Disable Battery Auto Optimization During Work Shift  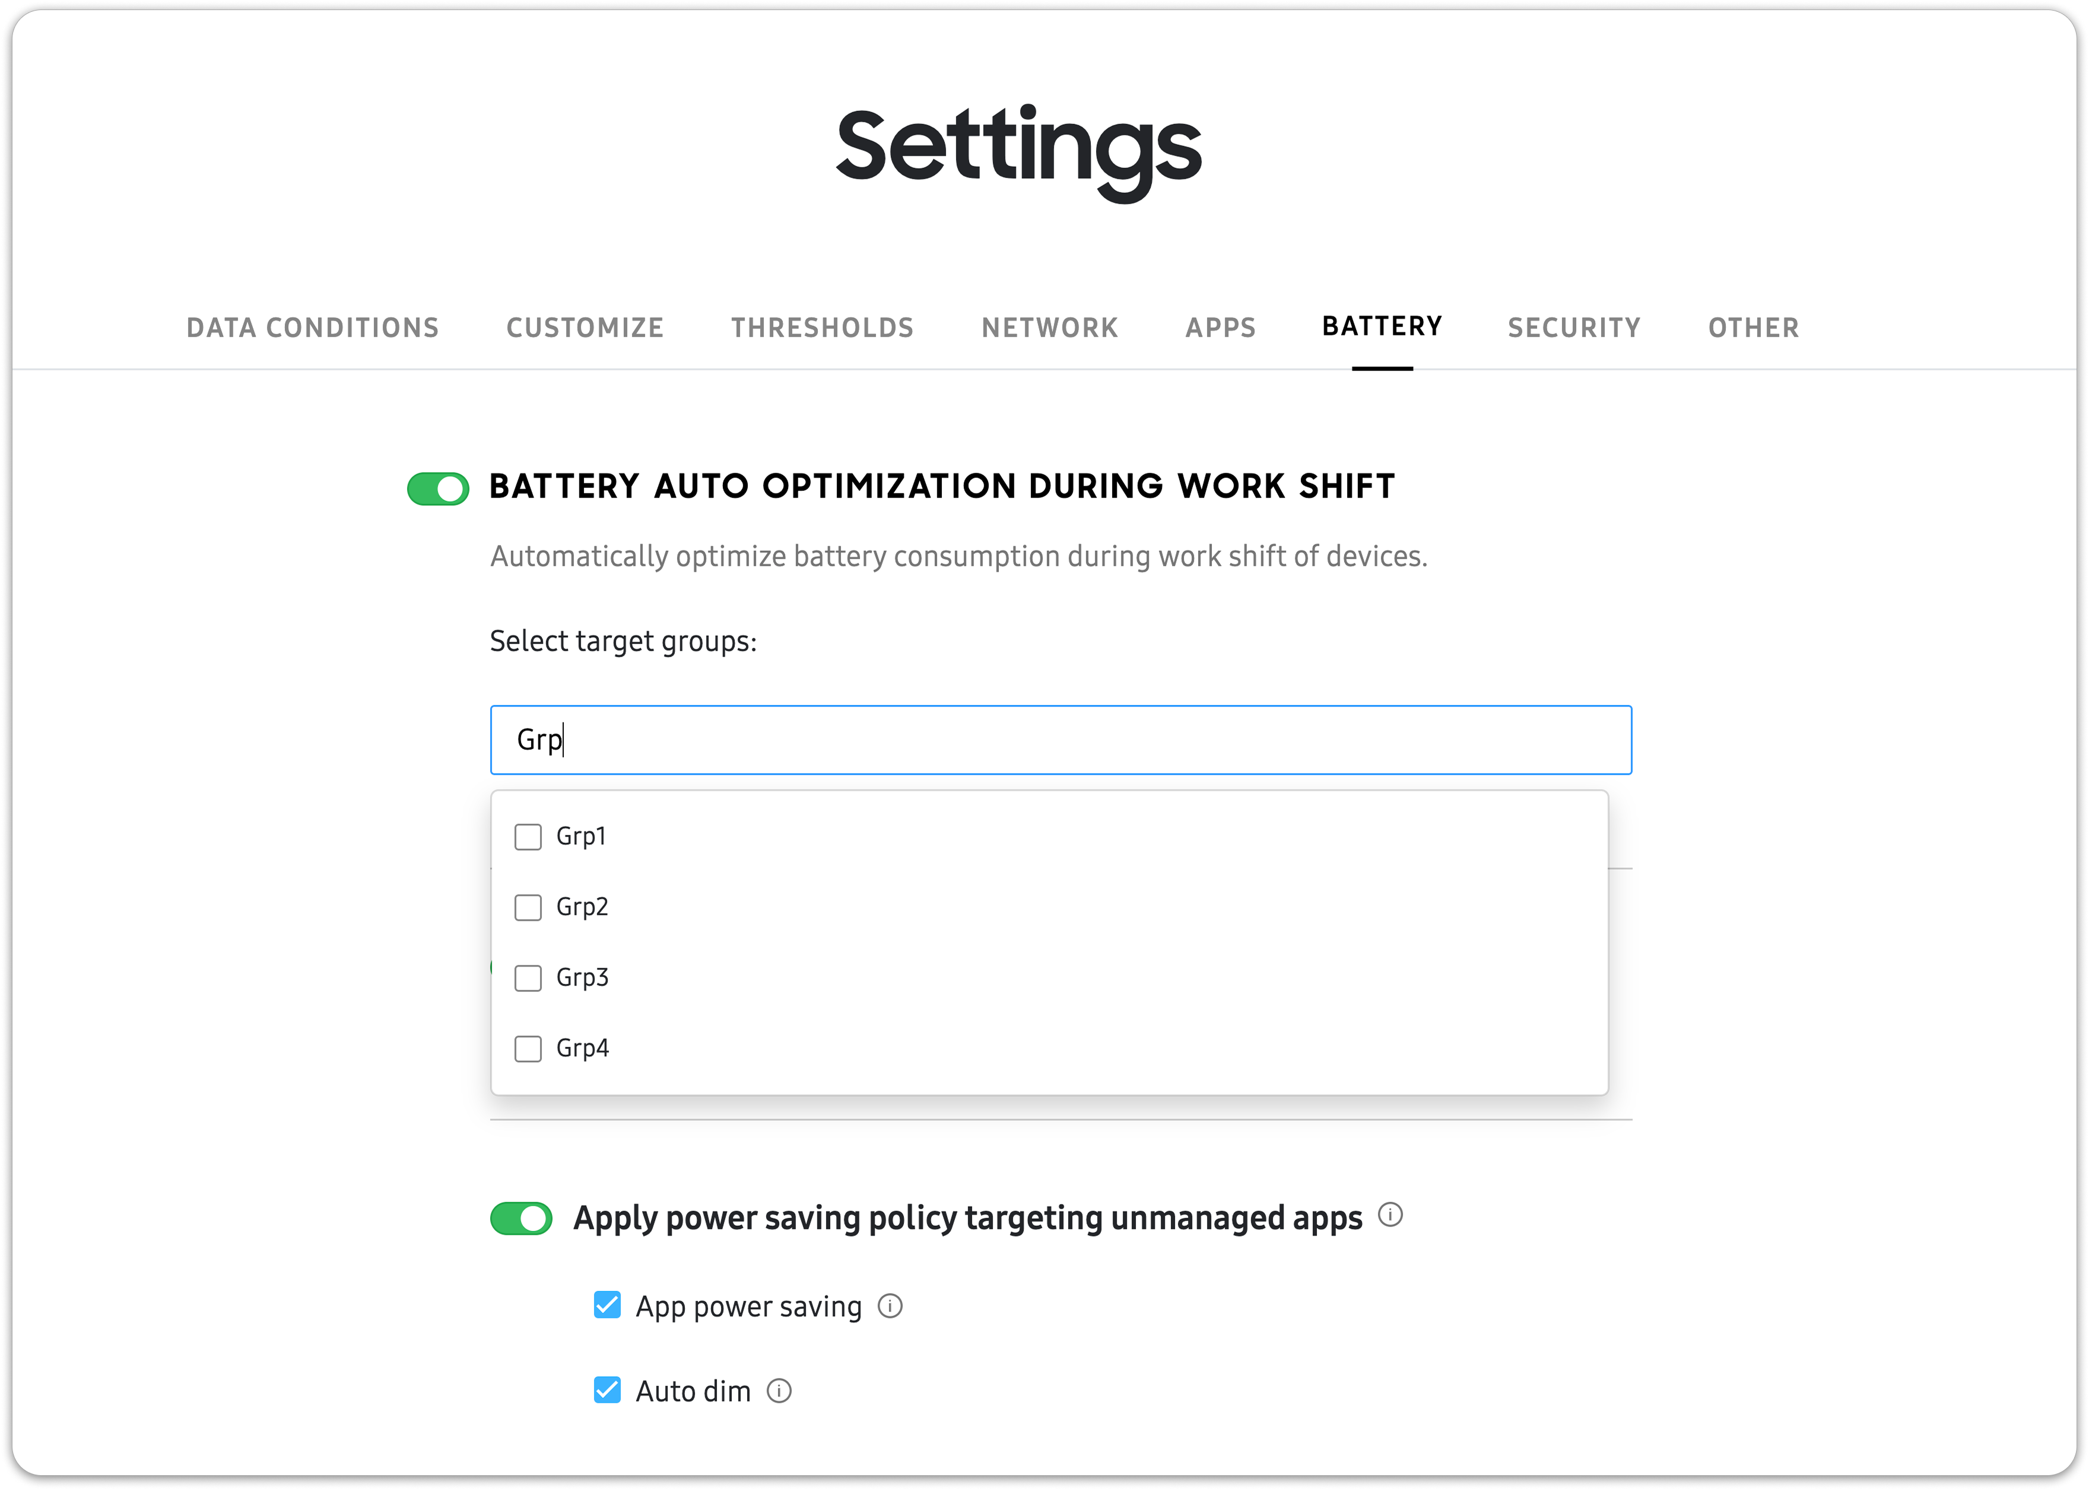[437, 489]
